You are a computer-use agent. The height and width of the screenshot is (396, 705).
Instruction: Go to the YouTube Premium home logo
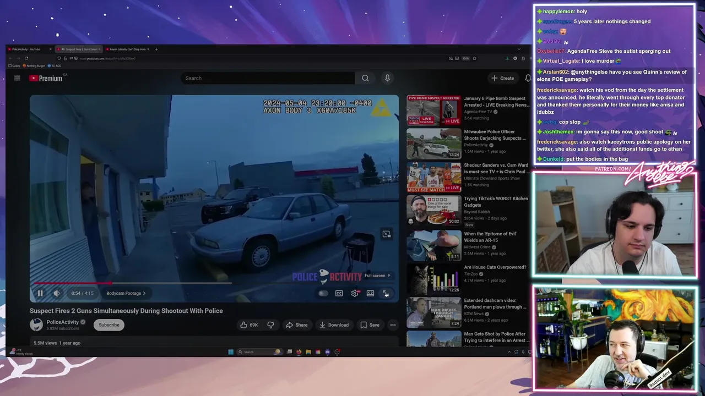tap(47, 78)
